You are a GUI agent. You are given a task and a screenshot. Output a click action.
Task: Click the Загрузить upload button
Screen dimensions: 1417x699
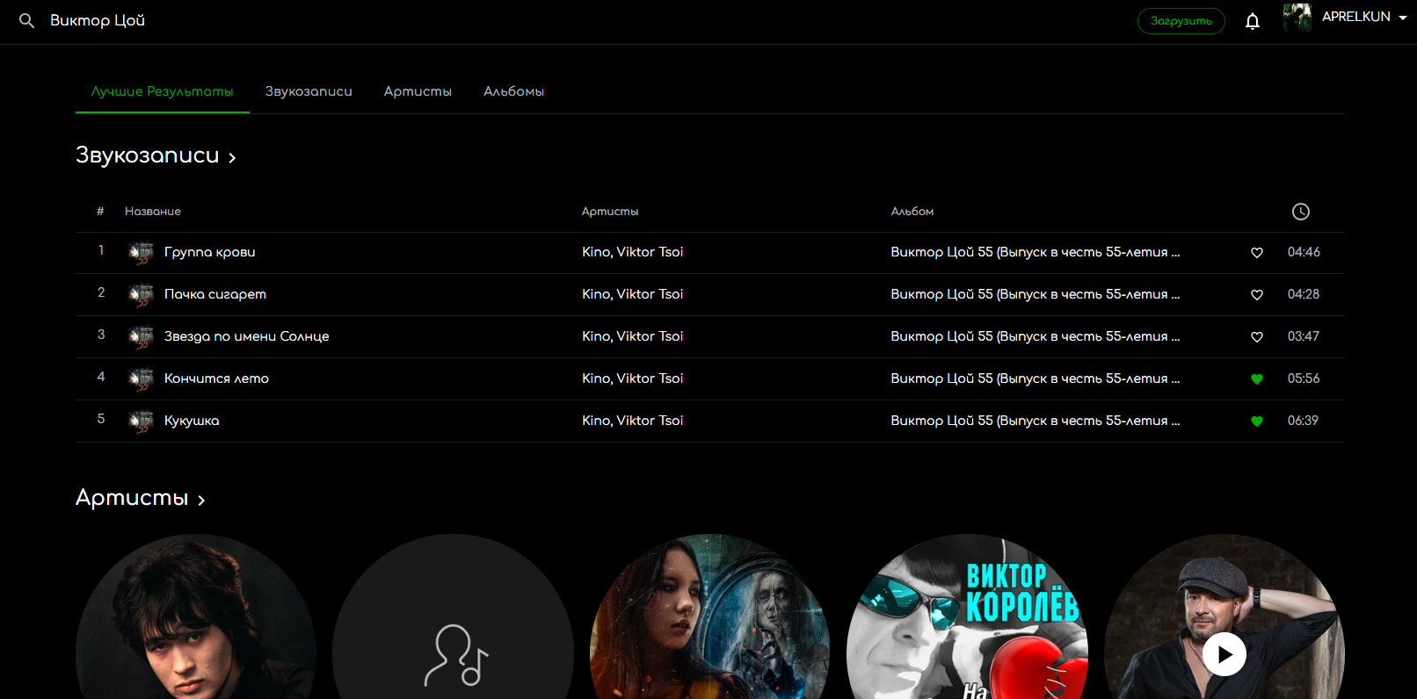1181,21
